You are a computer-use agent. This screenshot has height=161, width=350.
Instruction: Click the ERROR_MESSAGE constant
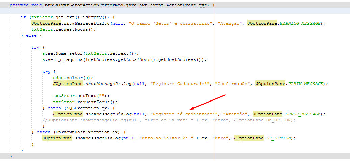point(303,114)
